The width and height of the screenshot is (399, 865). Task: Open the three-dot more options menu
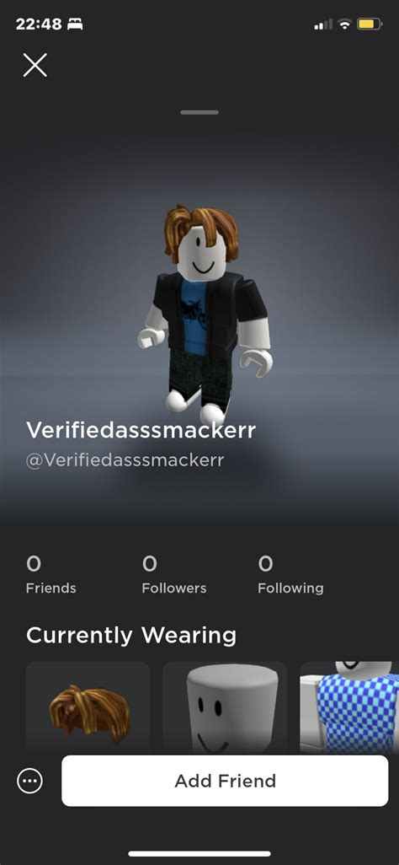29,781
